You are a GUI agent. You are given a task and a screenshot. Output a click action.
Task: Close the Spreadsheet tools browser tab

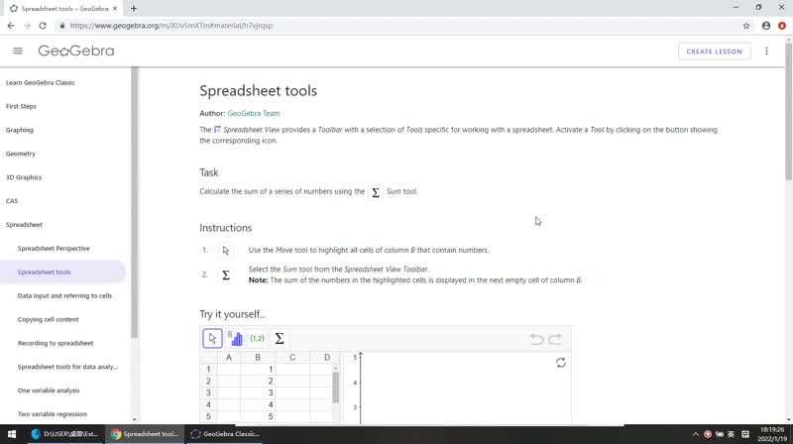pyautogui.click(x=115, y=8)
